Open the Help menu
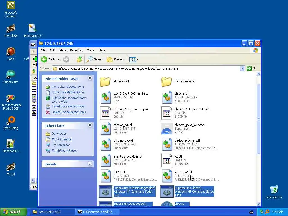Screen dimensions: 288x216 point(102,50)
